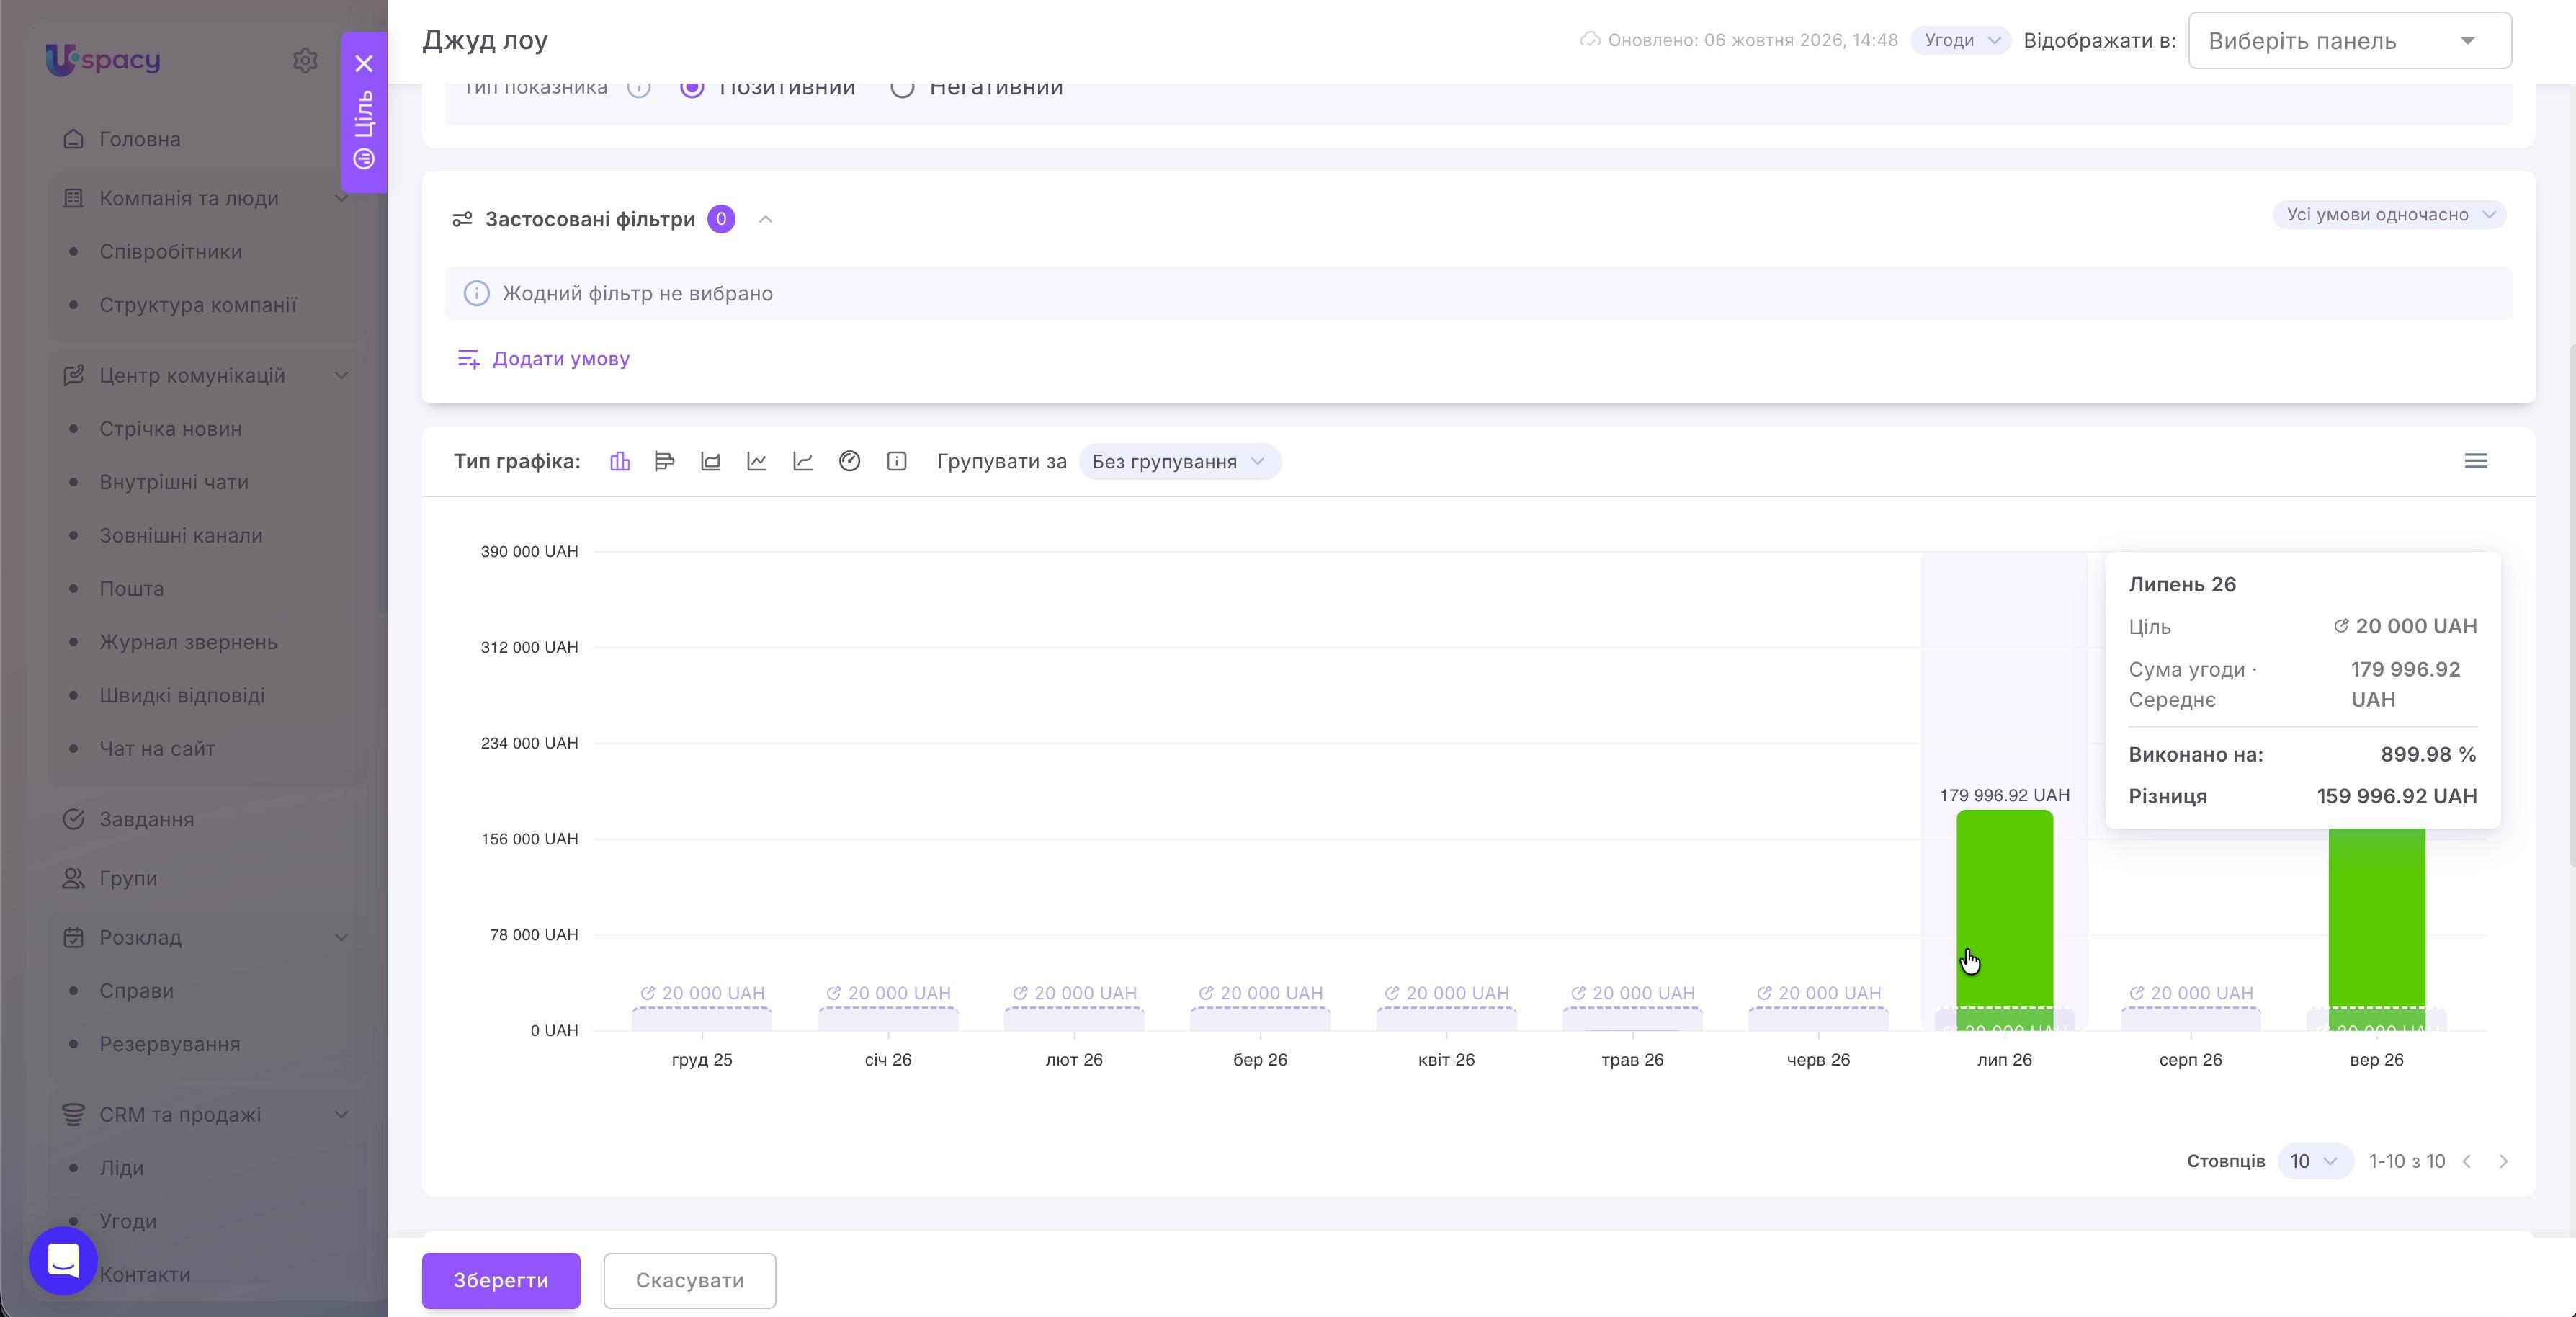Click the Скасувати button
Viewport: 2576px width, 1317px height.
690,1280
